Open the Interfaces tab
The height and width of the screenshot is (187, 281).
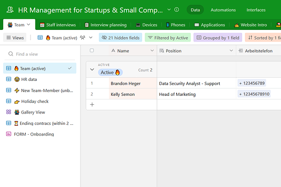[x=256, y=10]
